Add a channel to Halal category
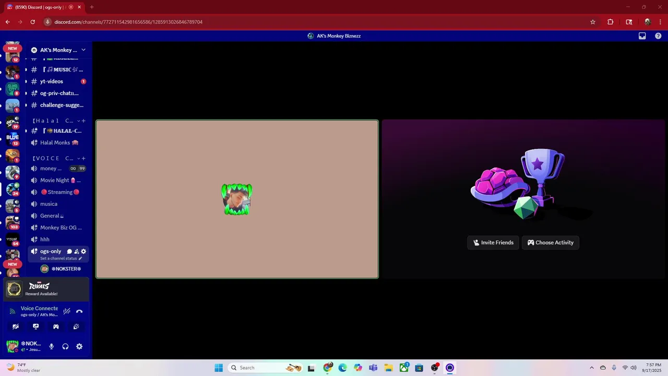Screen dimensions: 668x376 pos(83,121)
